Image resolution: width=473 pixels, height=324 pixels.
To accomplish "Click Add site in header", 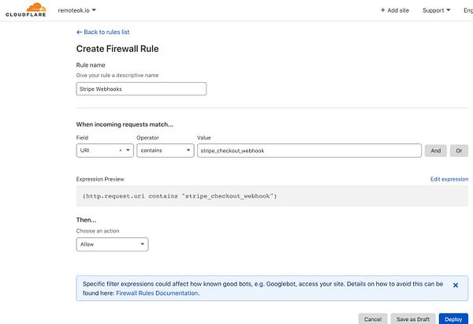I will [x=394, y=10].
